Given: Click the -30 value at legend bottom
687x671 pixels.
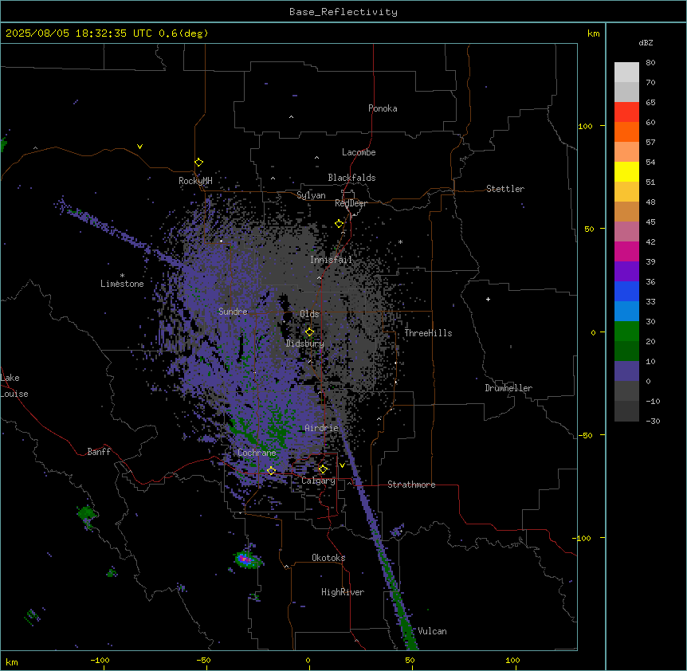Looking at the screenshot, I should [653, 422].
